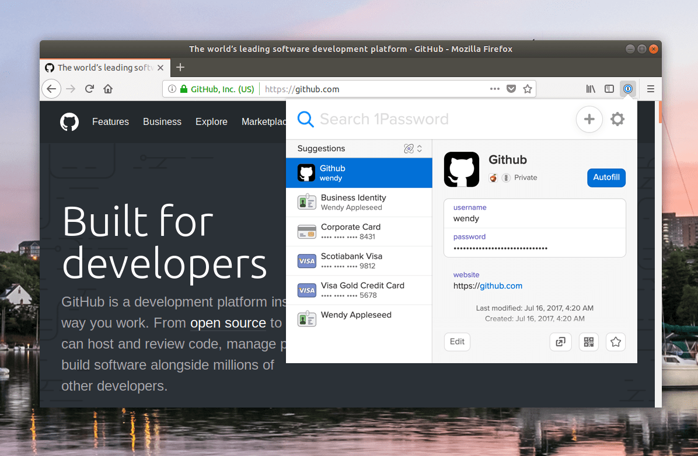Maximize the Firefox window
This screenshot has height=456, width=698.
pos(642,49)
